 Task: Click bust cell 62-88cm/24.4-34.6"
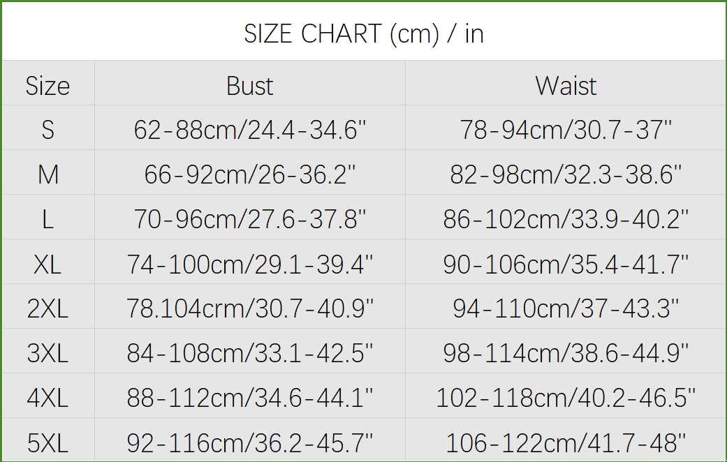[249, 130]
